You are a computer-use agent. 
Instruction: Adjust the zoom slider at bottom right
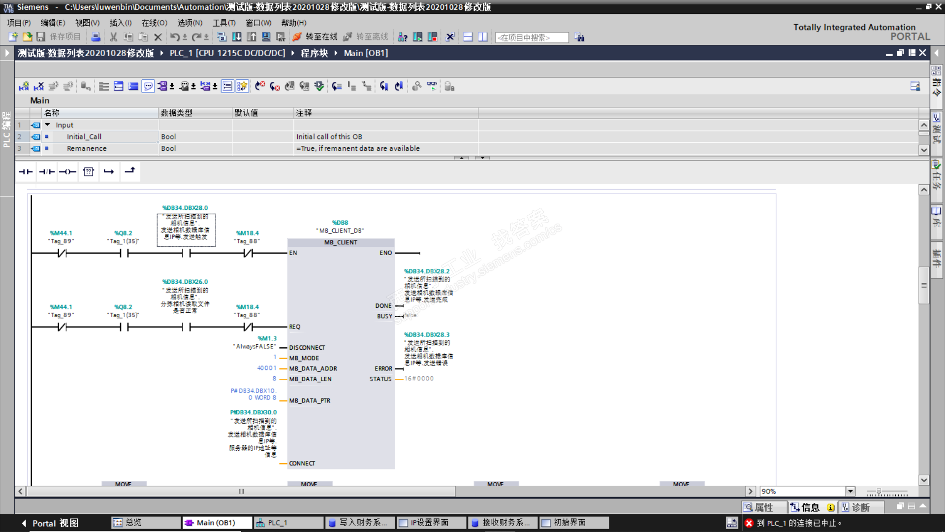(879, 492)
